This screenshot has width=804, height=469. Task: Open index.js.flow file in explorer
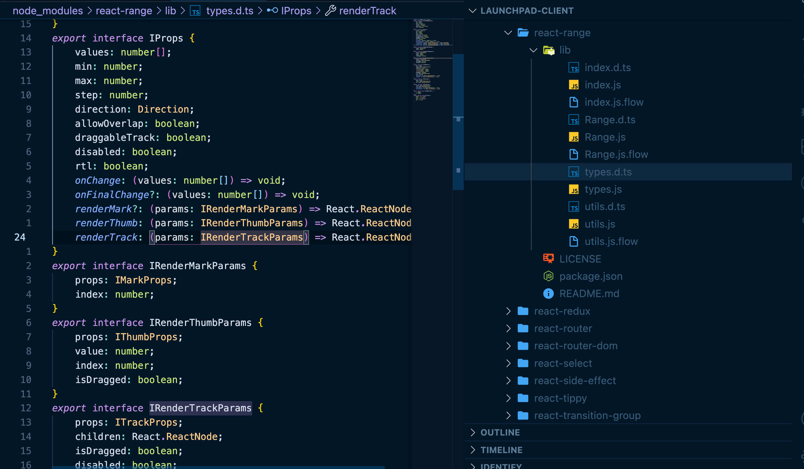(x=614, y=102)
